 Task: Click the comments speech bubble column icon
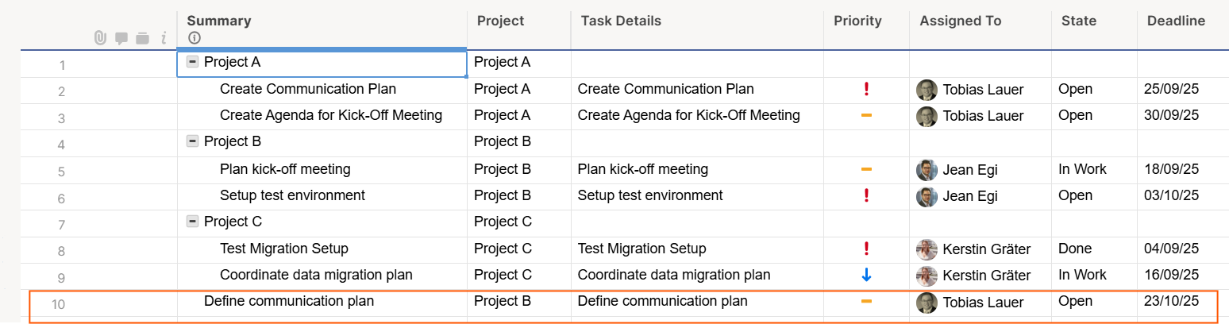pos(121,37)
